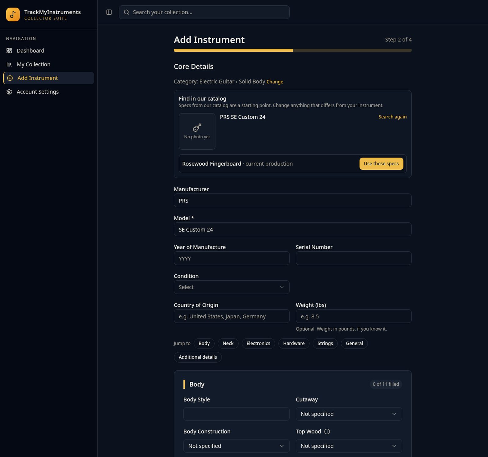Open Account Settings gear icon
488x457 pixels.
click(9, 92)
